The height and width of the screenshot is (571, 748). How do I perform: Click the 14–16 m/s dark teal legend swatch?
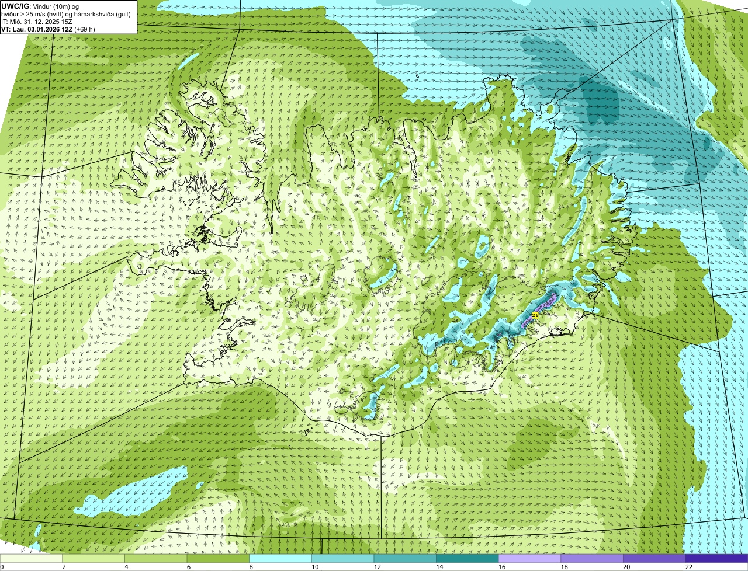467,558
